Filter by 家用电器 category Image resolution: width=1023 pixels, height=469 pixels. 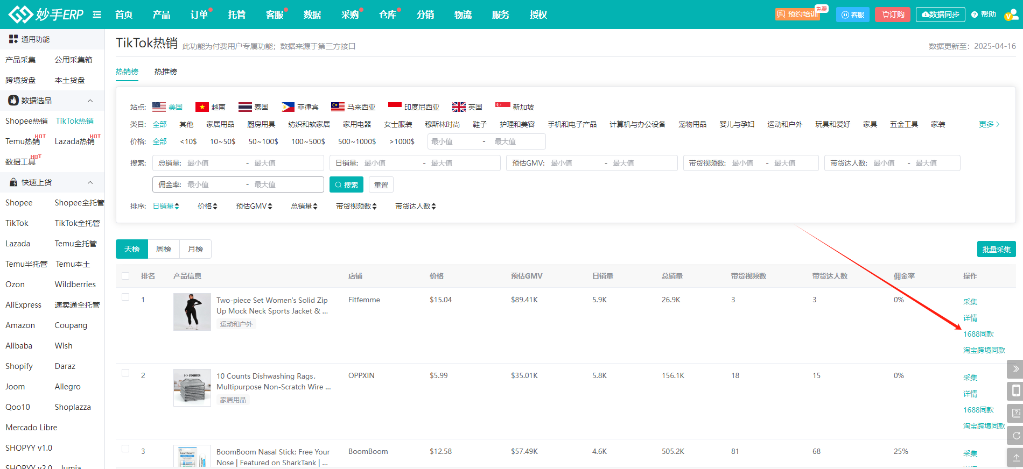[x=357, y=124]
